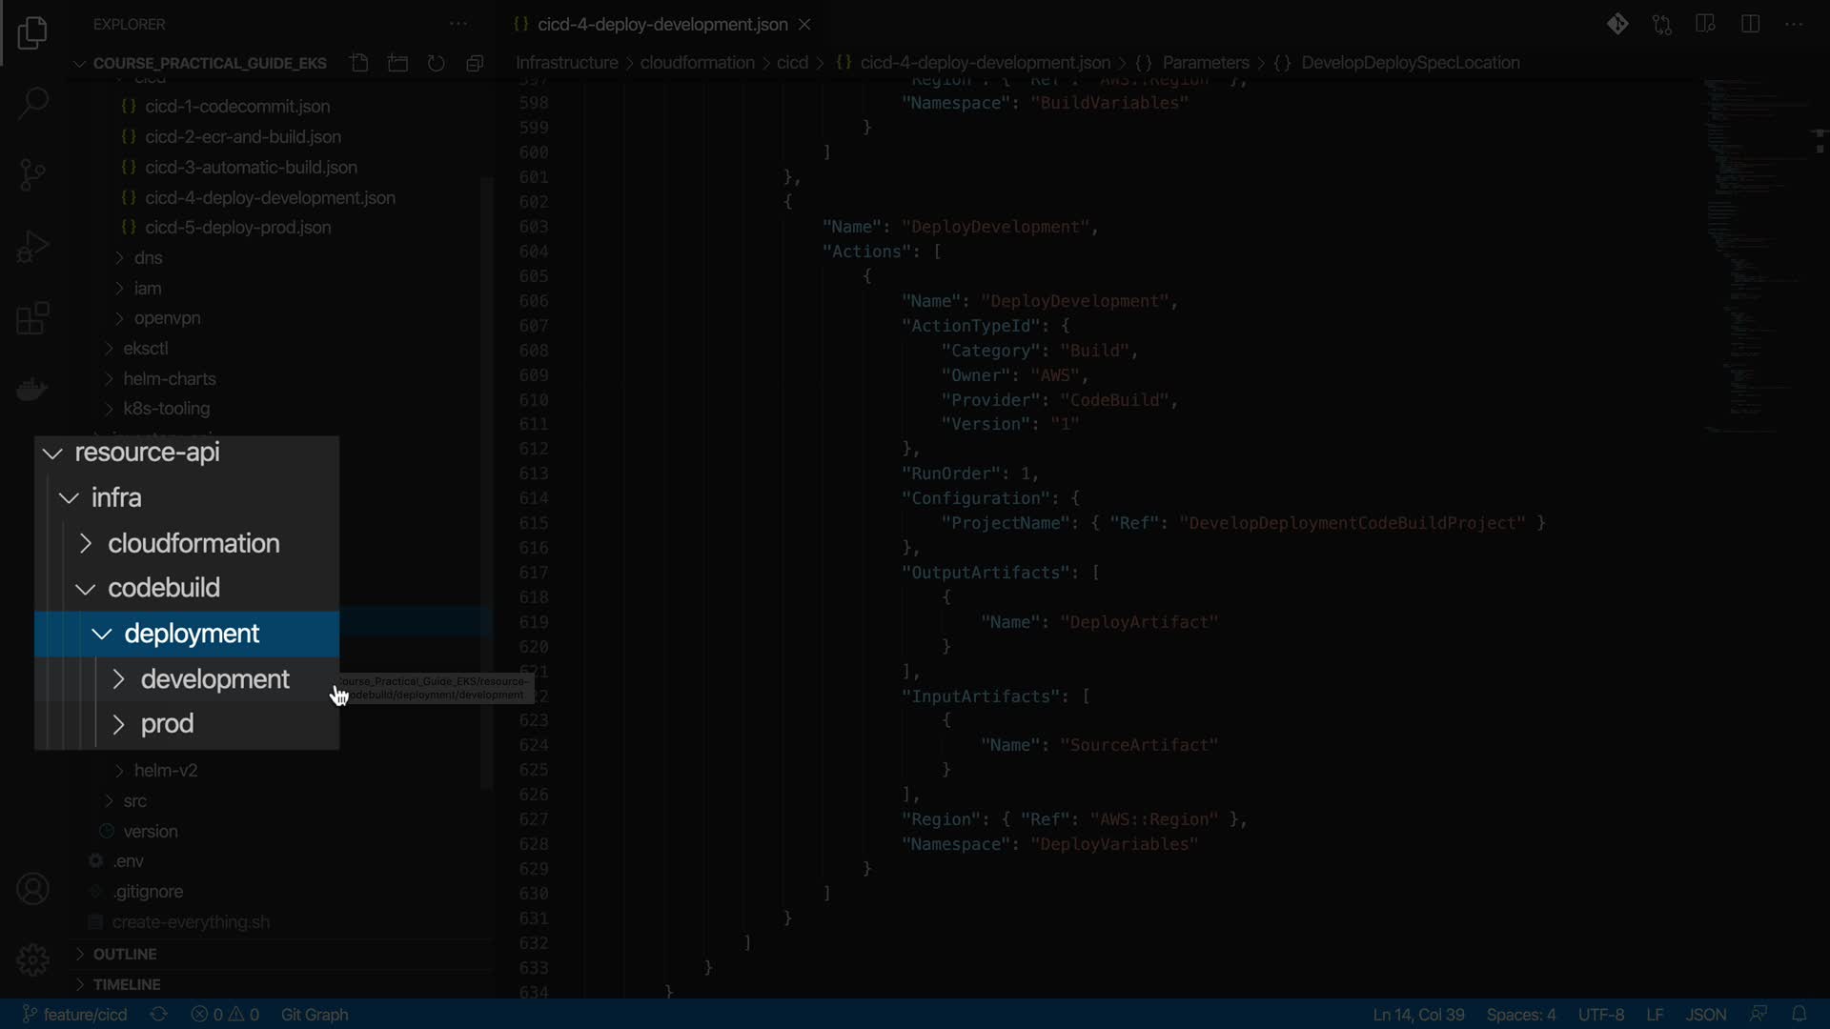The height and width of the screenshot is (1029, 1830).
Task: Collapse all folders in Explorer
Action: [475, 63]
